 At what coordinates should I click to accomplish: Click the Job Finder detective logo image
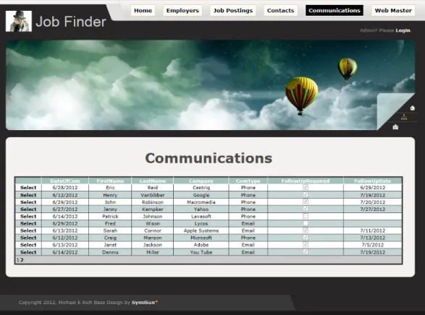[19, 21]
